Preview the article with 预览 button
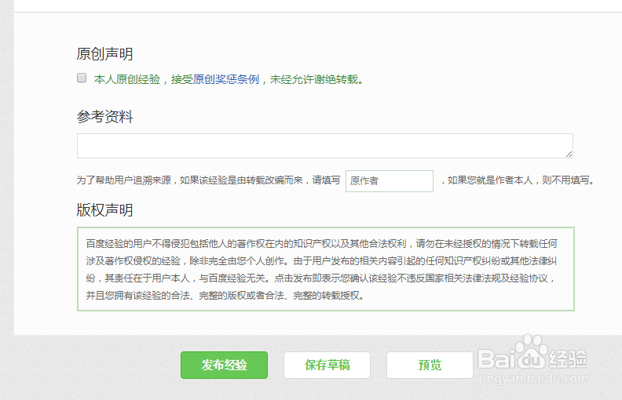 [x=430, y=365]
